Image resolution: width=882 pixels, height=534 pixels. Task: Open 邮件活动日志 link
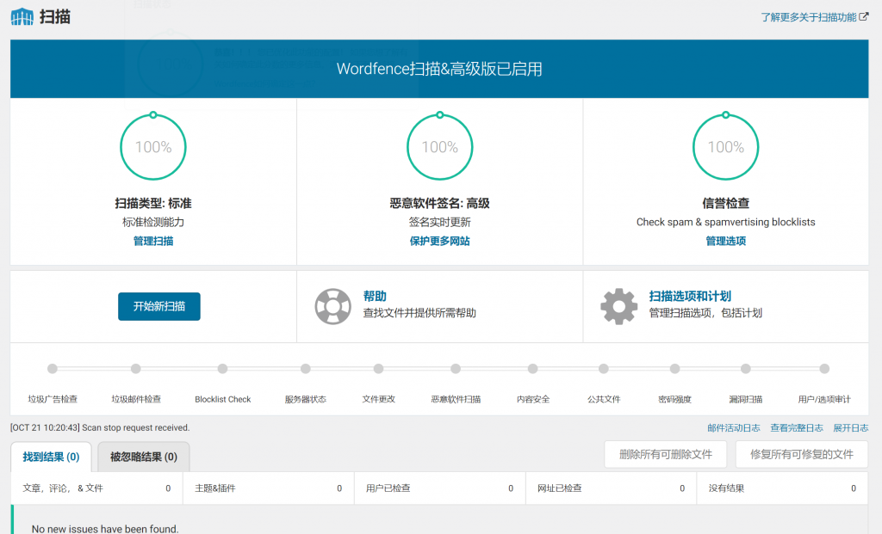pyautogui.click(x=734, y=428)
